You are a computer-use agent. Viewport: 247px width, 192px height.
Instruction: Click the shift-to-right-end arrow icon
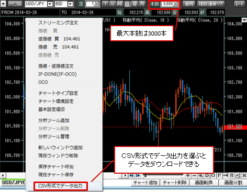click(x=226, y=175)
